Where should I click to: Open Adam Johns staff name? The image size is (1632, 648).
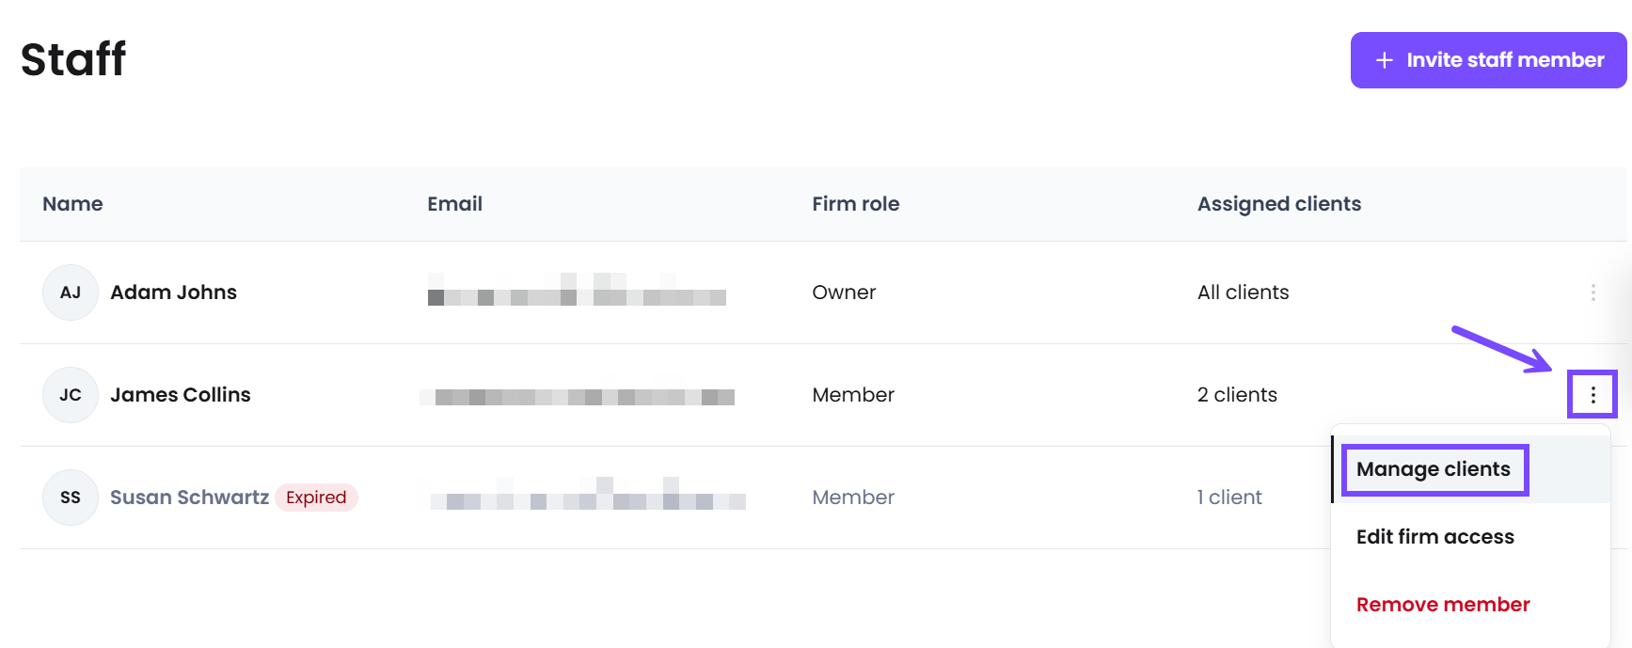pos(174,292)
